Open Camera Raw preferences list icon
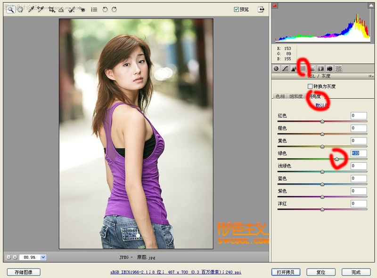Image resolution: width=377 pixels, height=278 pixels. (x=94, y=9)
